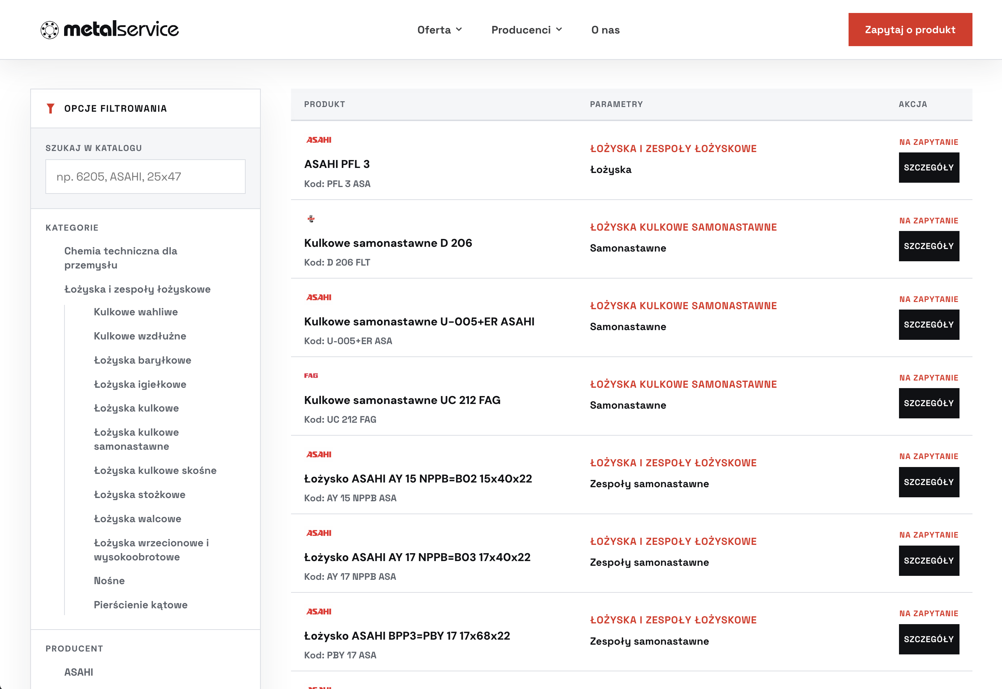Click FAG logo above UC 212 FAG product
This screenshot has height=689, width=1002.
tap(311, 375)
